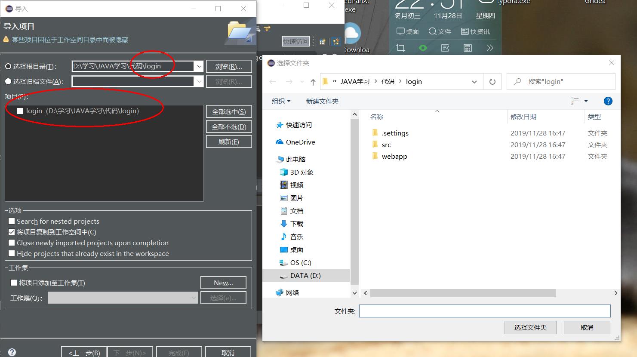Viewport: 637px width, 357px height.
Task: Open 3D 对象 in navigation pane
Action: (297, 172)
